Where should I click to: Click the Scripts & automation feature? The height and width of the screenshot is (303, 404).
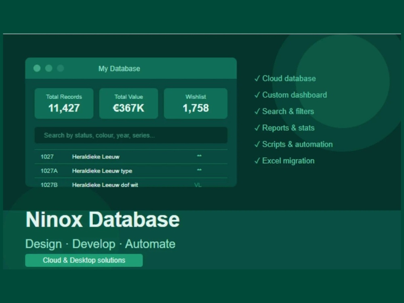point(293,144)
